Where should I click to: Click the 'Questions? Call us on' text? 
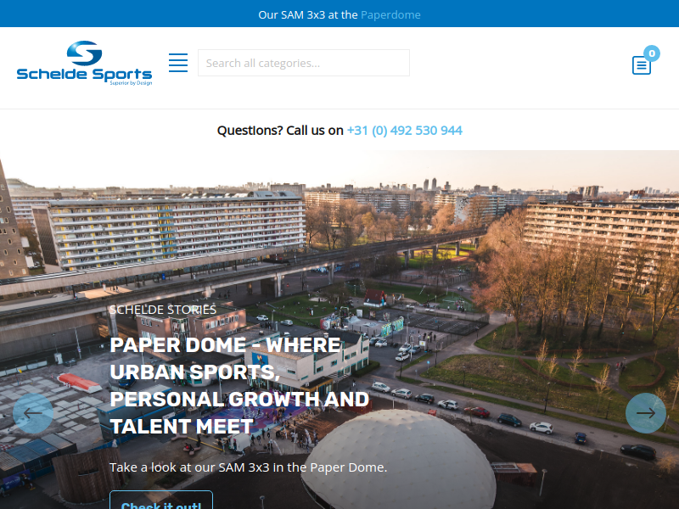(280, 131)
